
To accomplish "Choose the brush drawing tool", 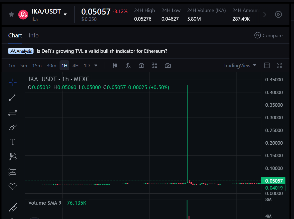I will tap(13, 127).
